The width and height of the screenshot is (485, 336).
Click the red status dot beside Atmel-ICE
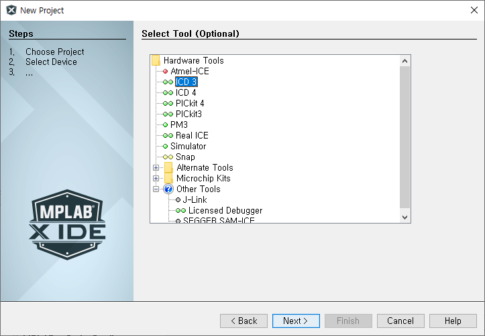tap(165, 71)
